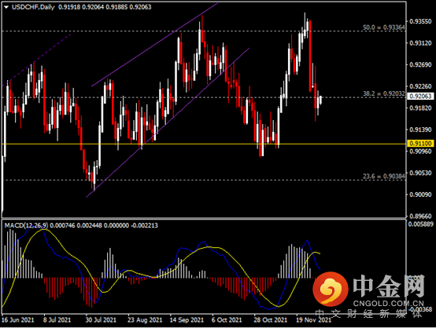Image resolution: width=436 pixels, height=328 pixels.
Task: Click the 16 Jun 2021 date marker
Action: coord(17,320)
